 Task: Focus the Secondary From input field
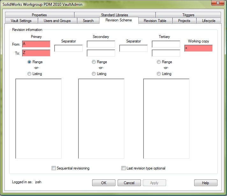tap(101, 44)
